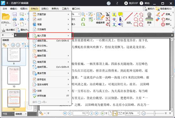Open the 打开(O) folder icon
Screen dimensions: 175x118
click(6, 17)
